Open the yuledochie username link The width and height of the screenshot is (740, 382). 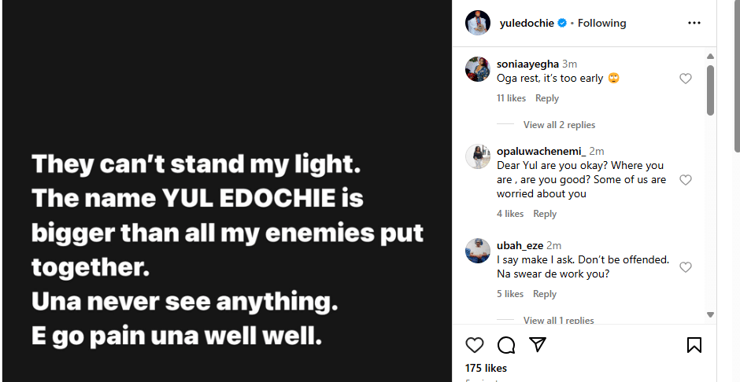[x=527, y=24]
